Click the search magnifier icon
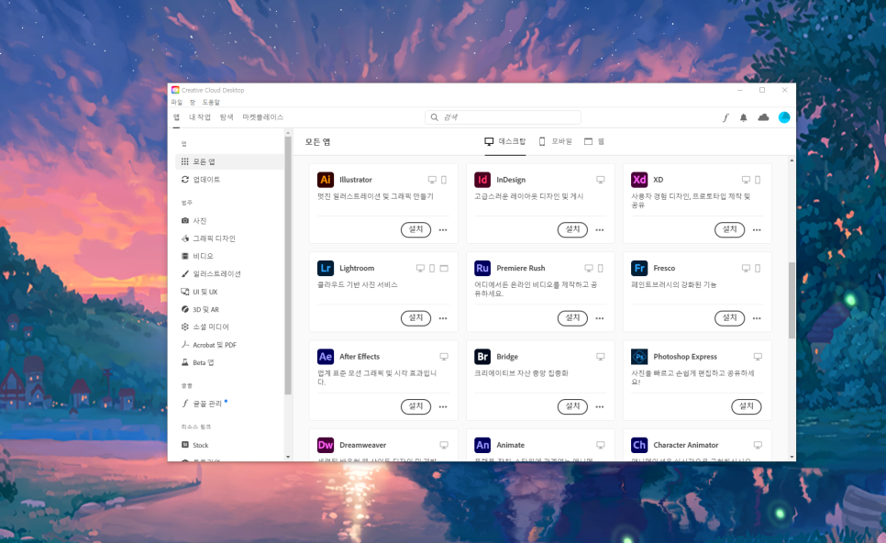The height and width of the screenshot is (543, 886). pos(434,117)
